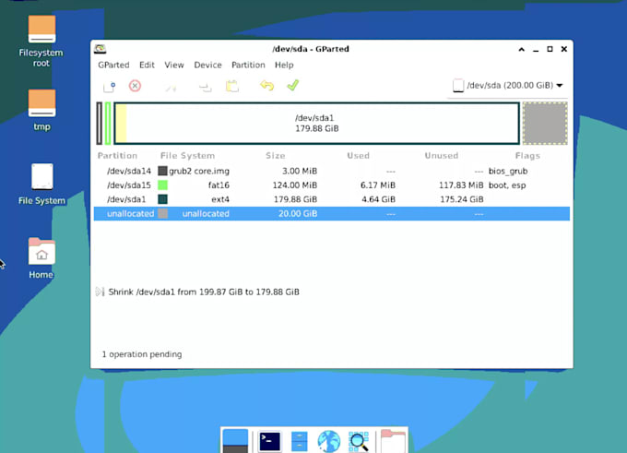Undo the last operation with yellow arrow

click(x=266, y=86)
